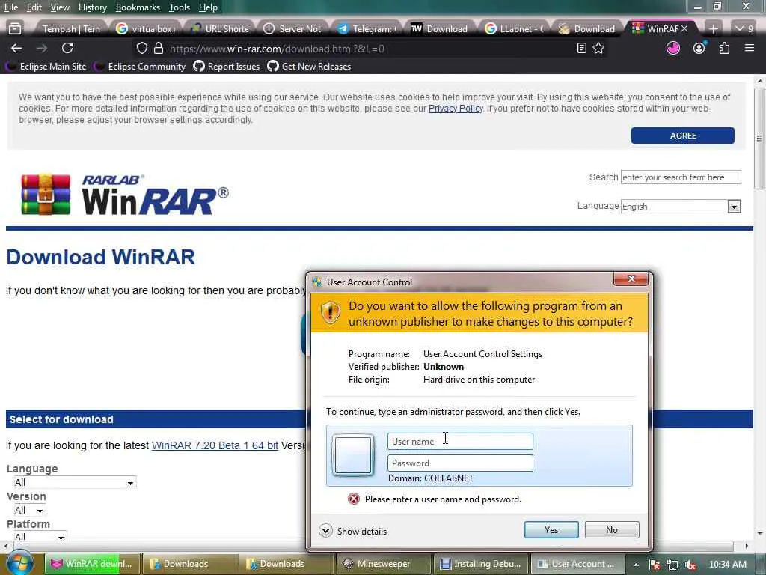766x575 pixels.
Task: Open the Eclipse Main Site bookmark
Action: click(x=46, y=67)
